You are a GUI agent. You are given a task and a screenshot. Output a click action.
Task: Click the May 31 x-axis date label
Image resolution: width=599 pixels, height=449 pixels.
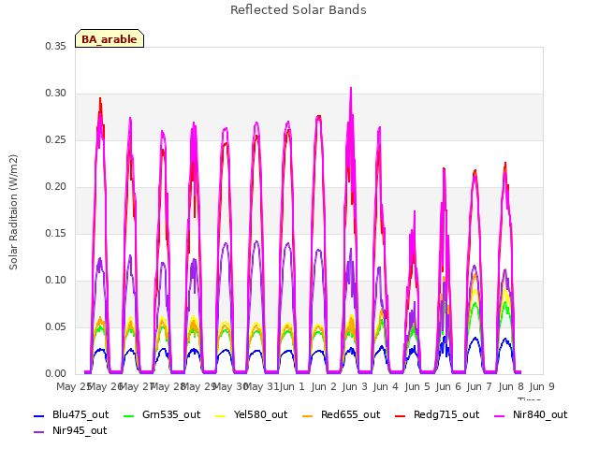(261, 386)
